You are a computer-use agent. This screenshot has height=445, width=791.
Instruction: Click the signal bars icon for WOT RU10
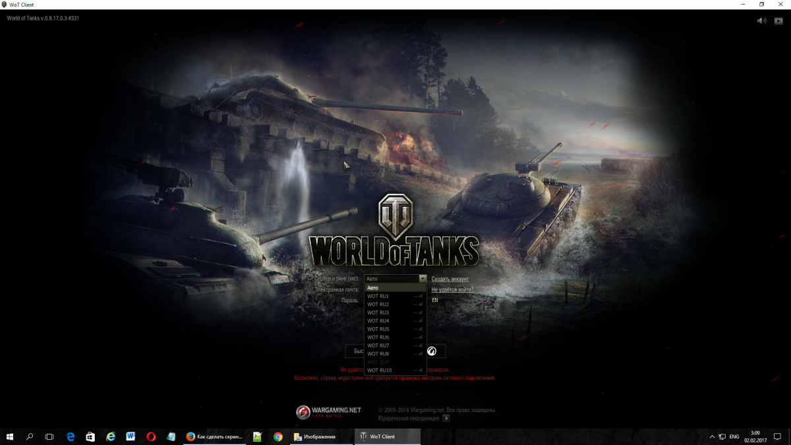point(421,371)
